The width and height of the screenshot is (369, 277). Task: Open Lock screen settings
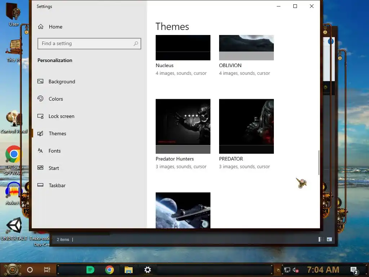pyautogui.click(x=56, y=116)
